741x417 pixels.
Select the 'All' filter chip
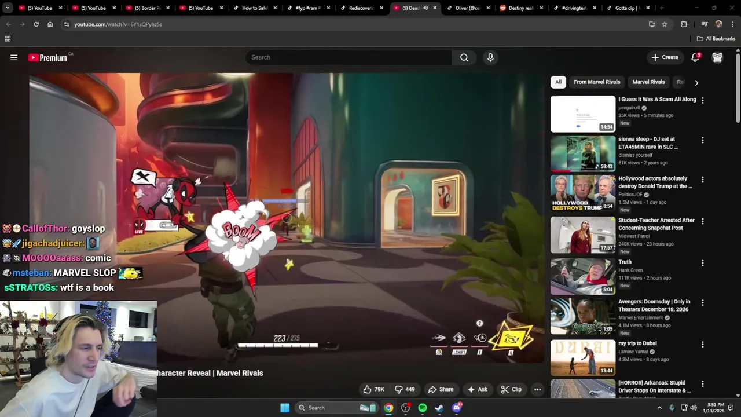[558, 82]
